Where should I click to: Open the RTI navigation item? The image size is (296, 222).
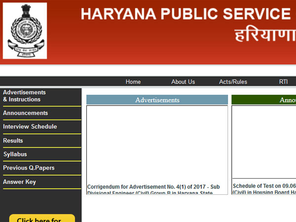coord(283,82)
